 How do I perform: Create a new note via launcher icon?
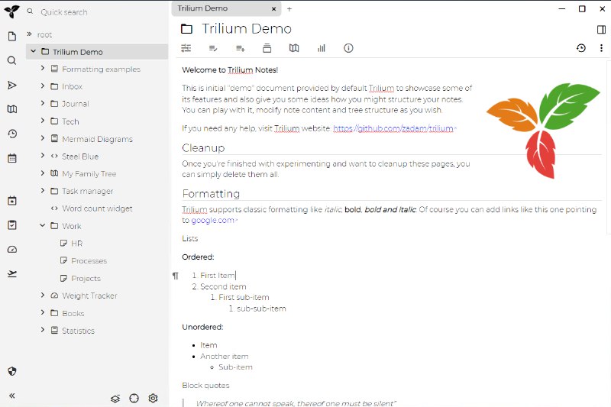coord(12,36)
